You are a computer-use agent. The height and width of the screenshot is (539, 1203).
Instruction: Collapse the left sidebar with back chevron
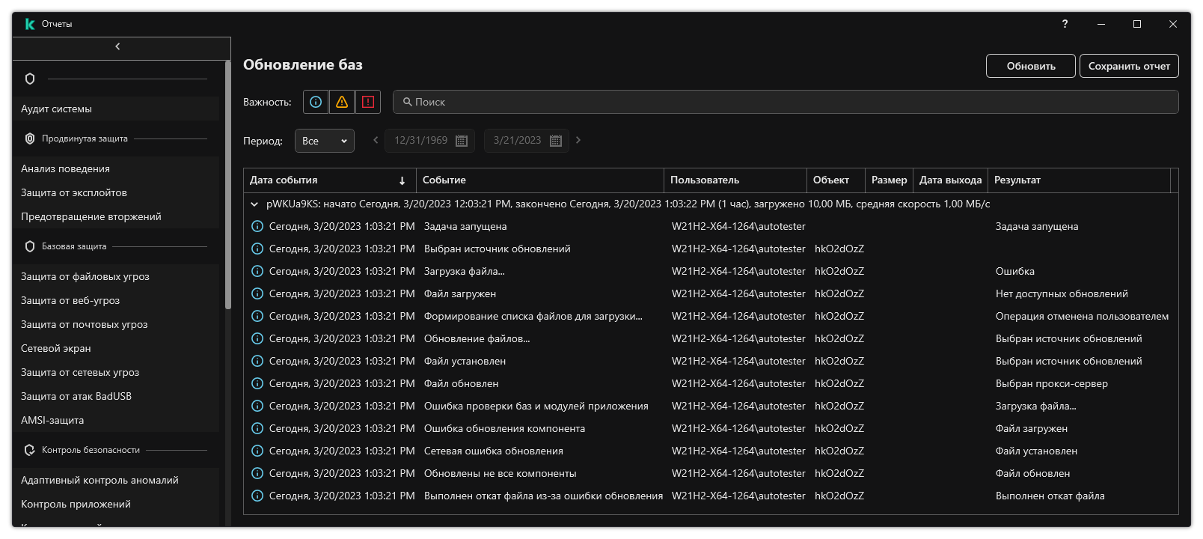coord(118,47)
